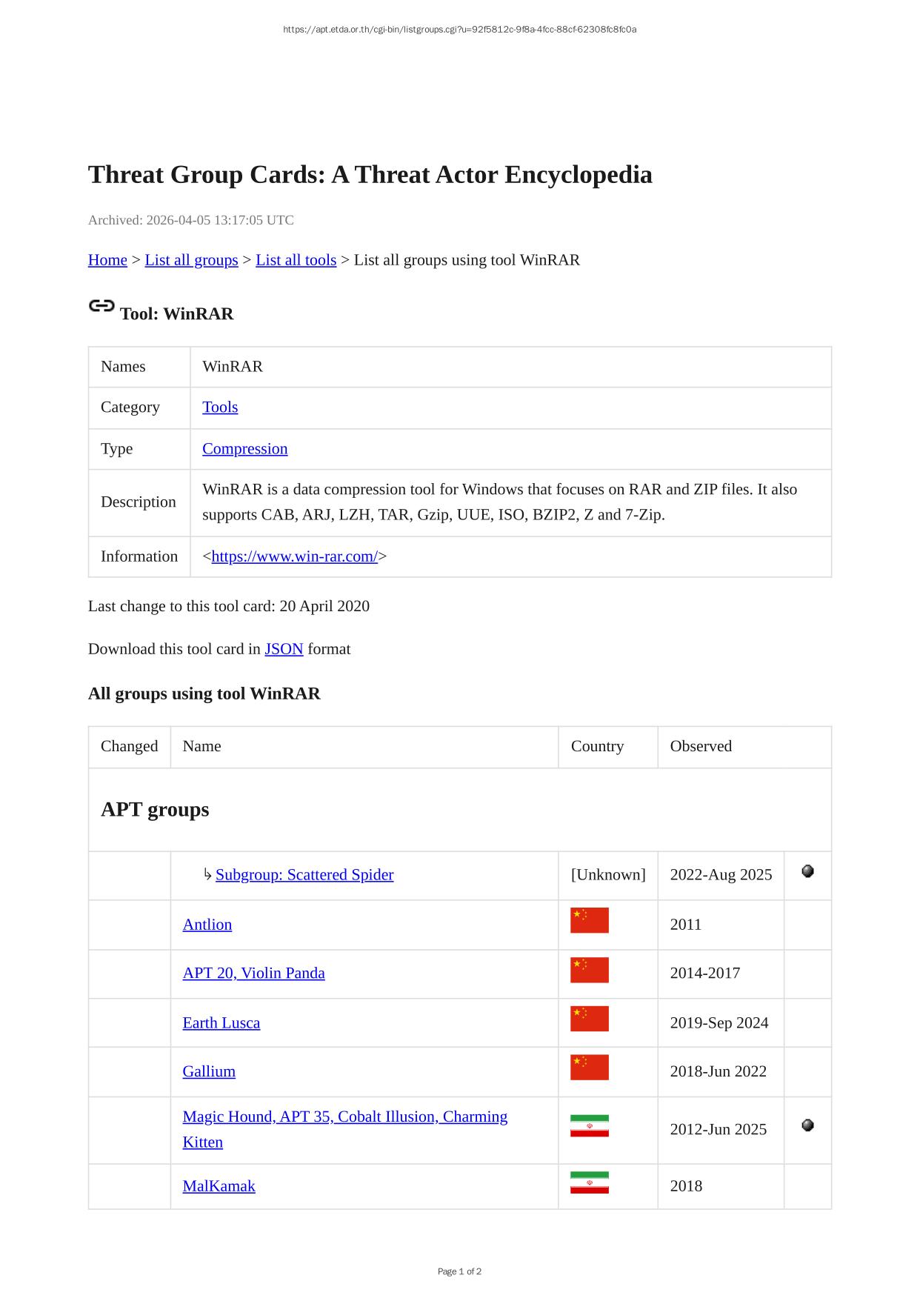Open the Antlion group card
The height and width of the screenshot is (1301, 920).
(x=207, y=925)
